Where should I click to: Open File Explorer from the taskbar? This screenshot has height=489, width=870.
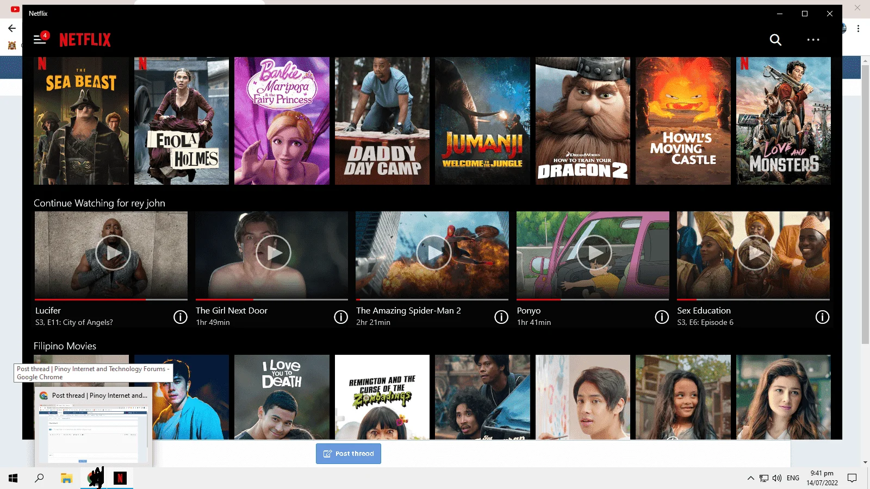(66, 478)
